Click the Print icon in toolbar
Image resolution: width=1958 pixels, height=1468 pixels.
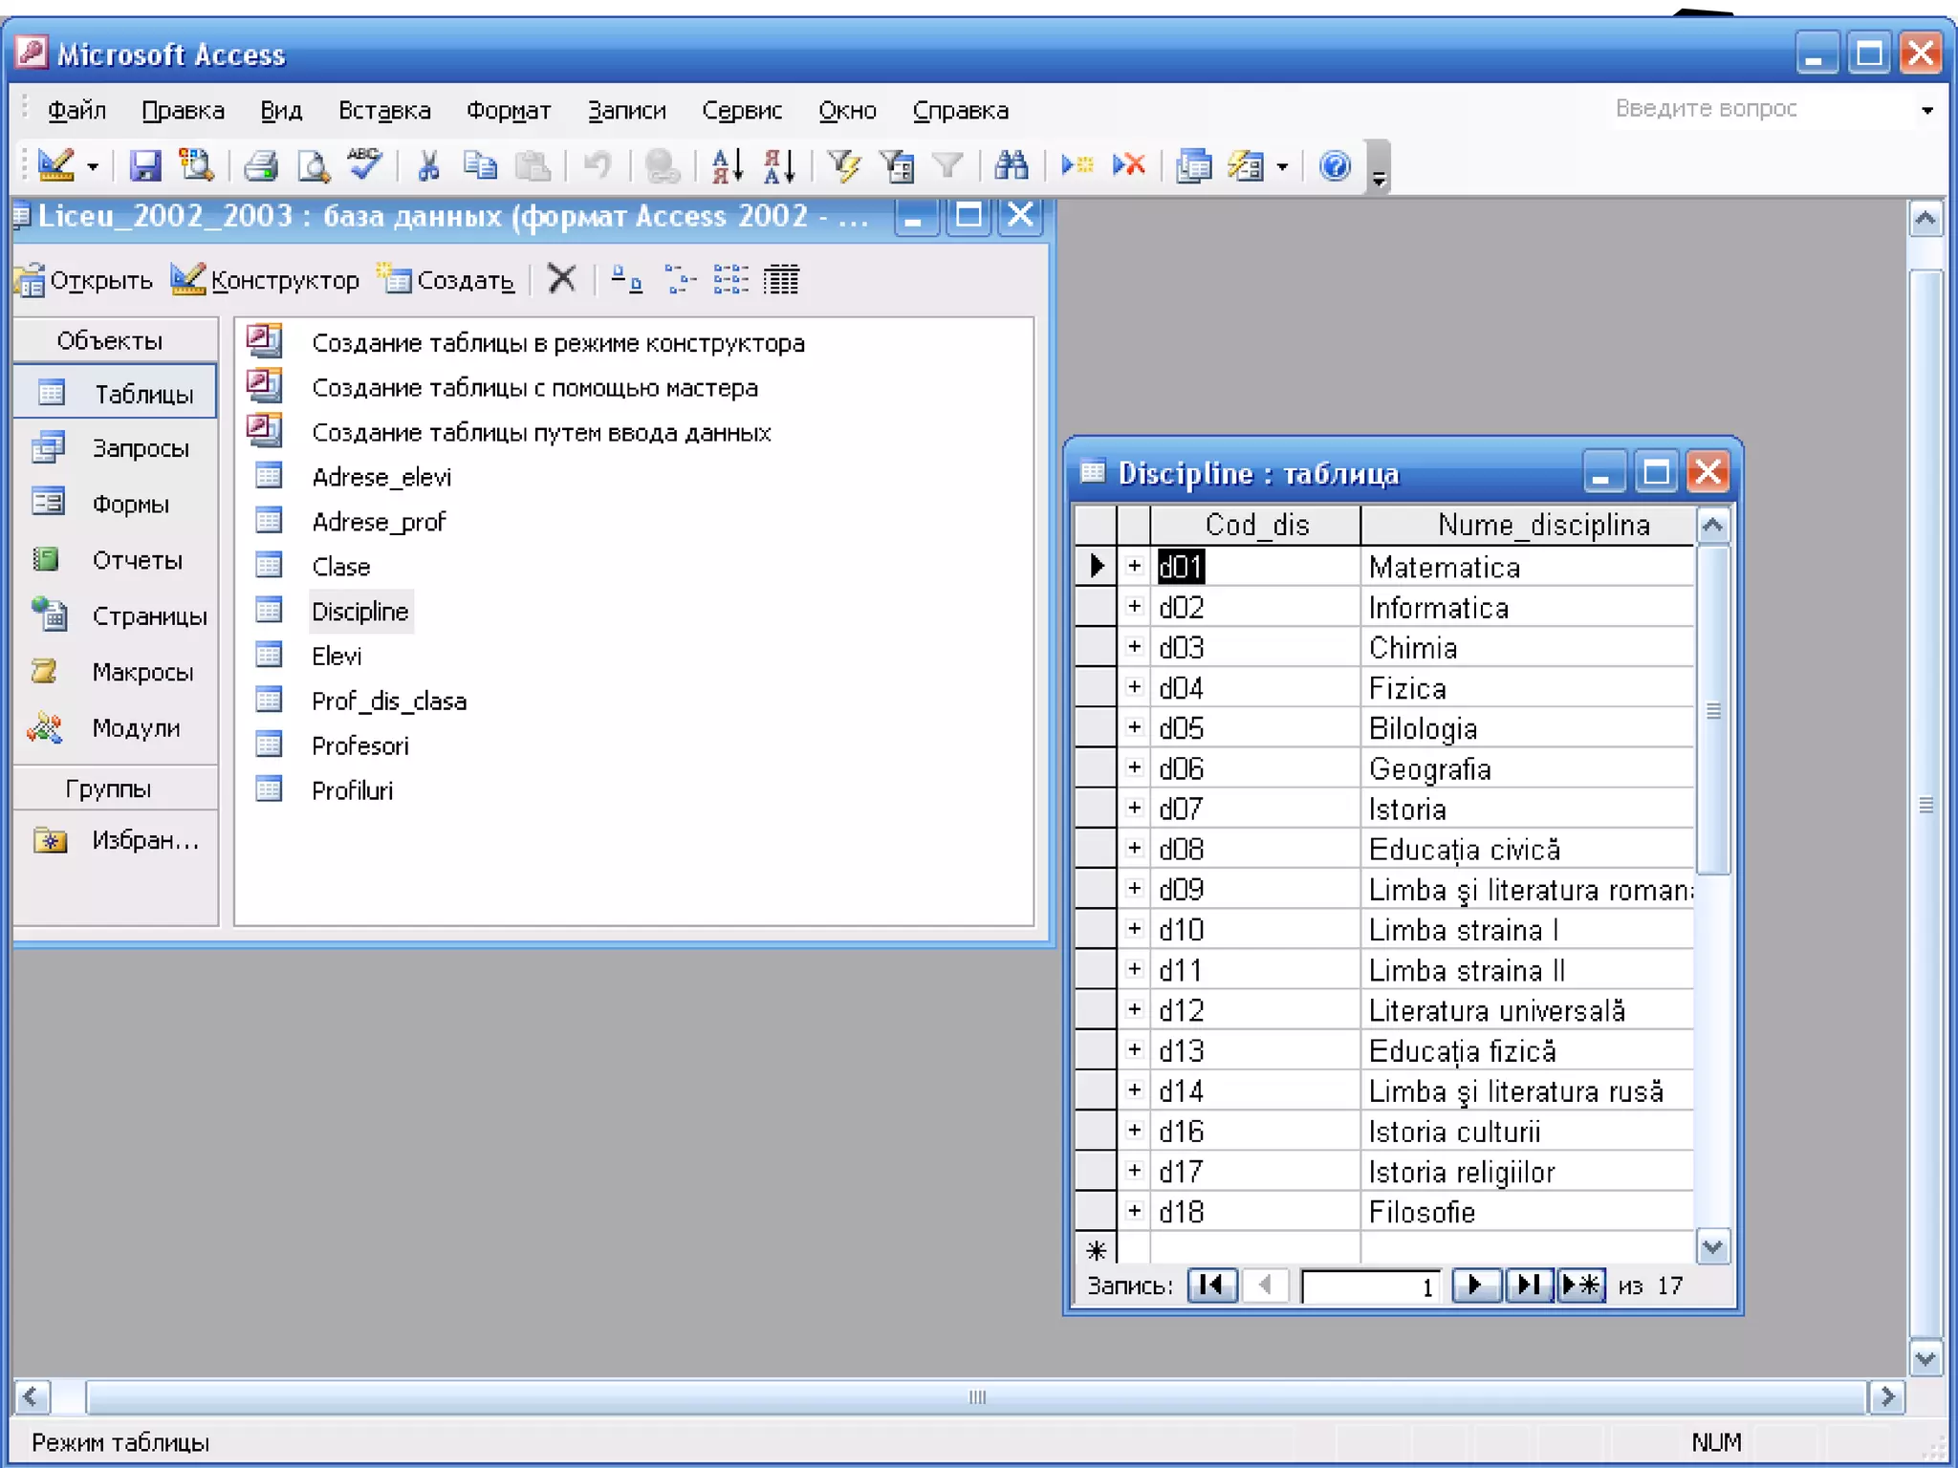click(260, 166)
